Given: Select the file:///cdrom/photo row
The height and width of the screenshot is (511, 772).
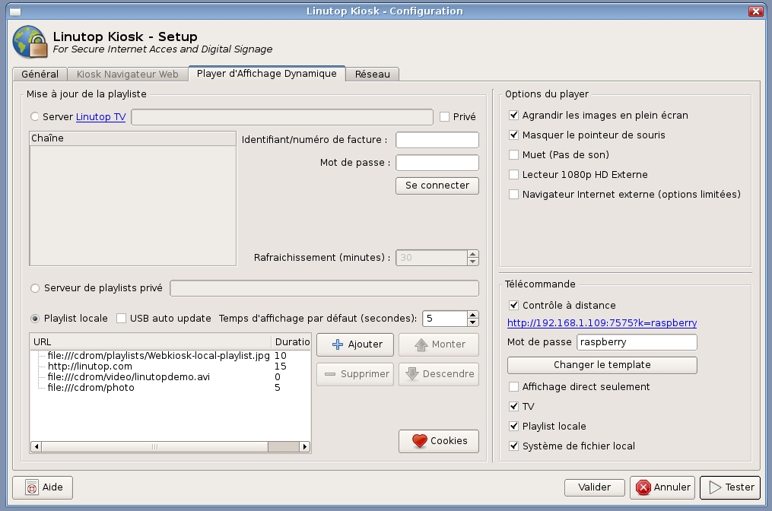Looking at the screenshot, I should tap(170, 388).
